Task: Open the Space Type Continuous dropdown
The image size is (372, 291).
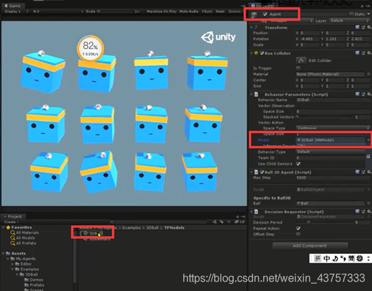Action: click(x=333, y=128)
